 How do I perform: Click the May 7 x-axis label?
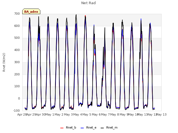point(105,114)
